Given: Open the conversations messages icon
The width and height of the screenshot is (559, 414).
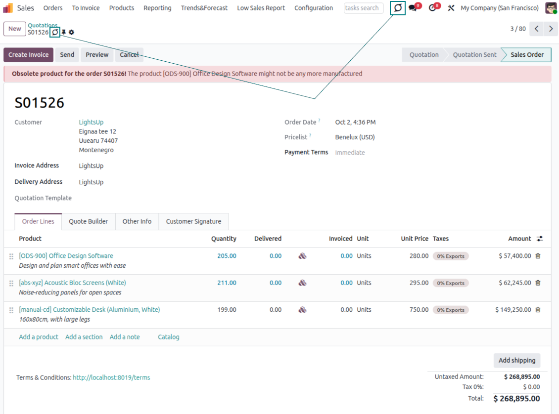Looking at the screenshot, I should (x=413, y=8).
